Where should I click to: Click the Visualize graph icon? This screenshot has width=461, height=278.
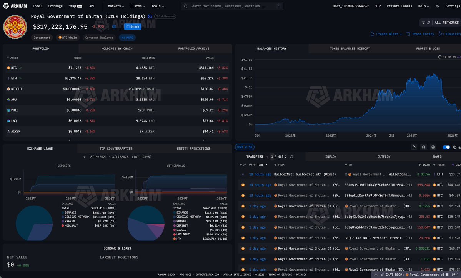[x=441, y=34]
